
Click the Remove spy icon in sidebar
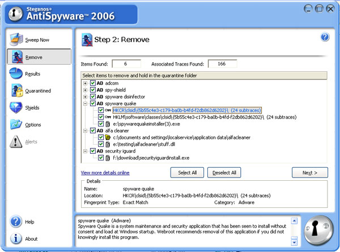point(18,57)
